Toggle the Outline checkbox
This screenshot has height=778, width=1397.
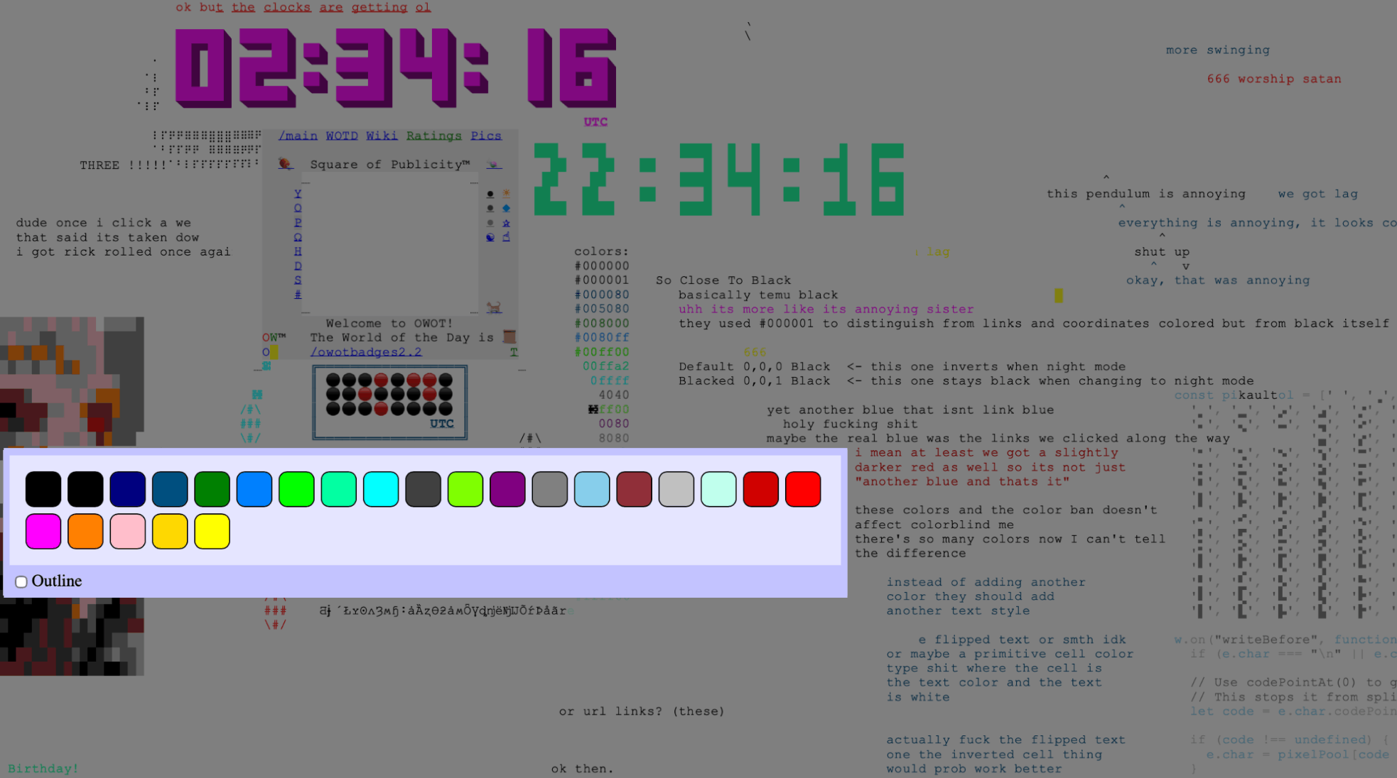(x=21, y=582)
